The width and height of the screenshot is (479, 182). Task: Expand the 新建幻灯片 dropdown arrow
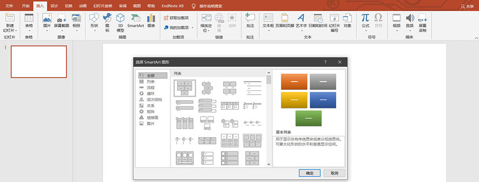pos(16,31)
